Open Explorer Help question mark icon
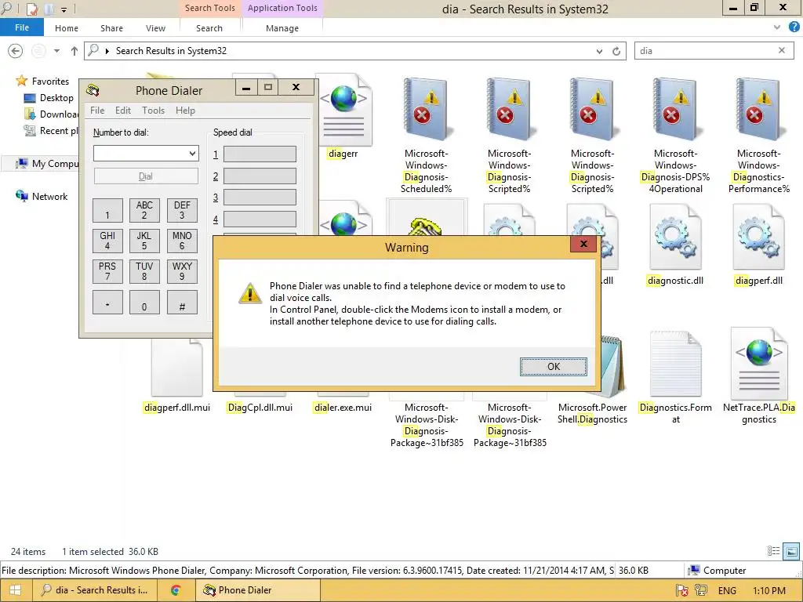 point(794,27)
